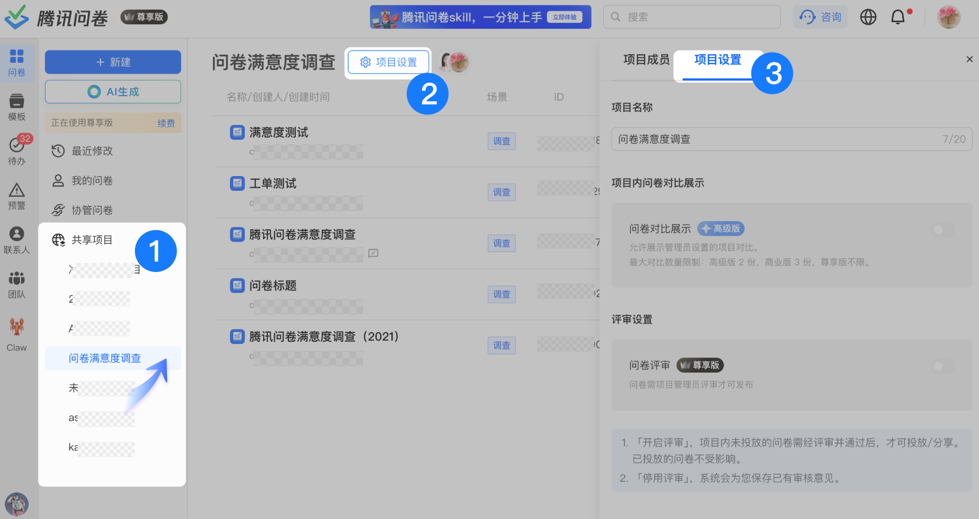Viewport: 979px width, 519px height.
Task: Click the 调查 tag in 问卷标题 row
Action: (501, 294)
